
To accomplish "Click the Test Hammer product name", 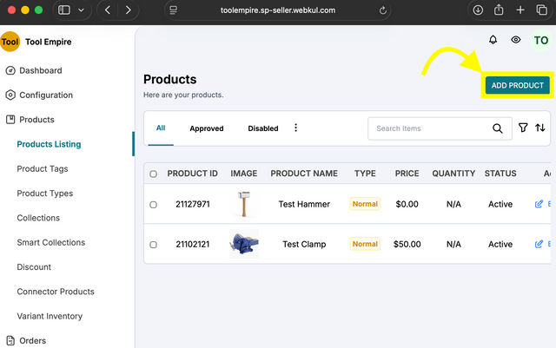I will click(304, 204).
